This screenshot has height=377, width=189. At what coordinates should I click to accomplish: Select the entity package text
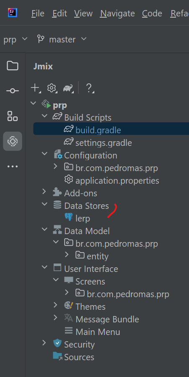tap(98, 256)
